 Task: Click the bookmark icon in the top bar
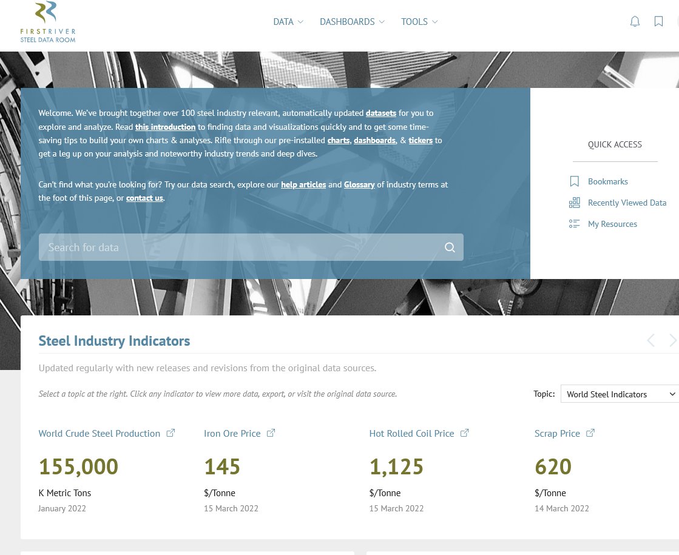pyautogui.click(x=658, y=21)
